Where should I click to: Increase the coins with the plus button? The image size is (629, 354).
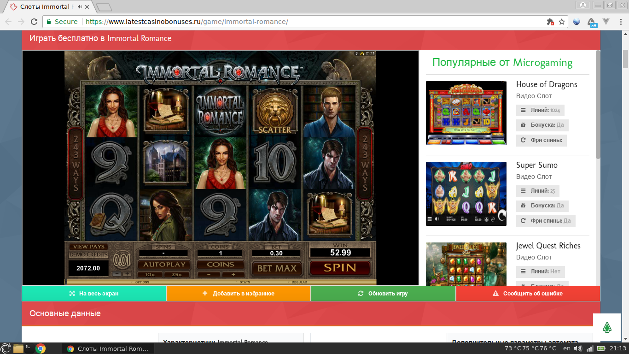pos(233,275)
